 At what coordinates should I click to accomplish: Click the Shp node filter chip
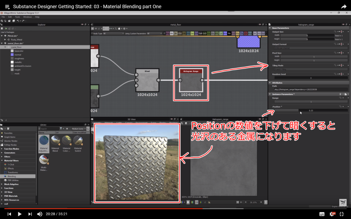click(x=238, y=34)
